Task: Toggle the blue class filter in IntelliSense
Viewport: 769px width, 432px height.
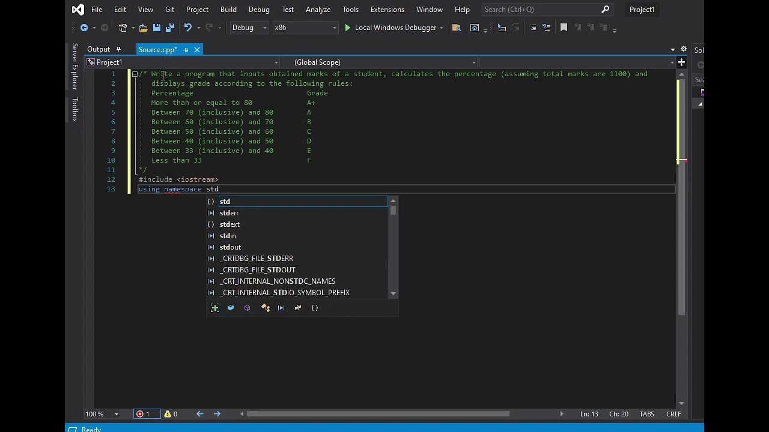Action: pos(231,308)
